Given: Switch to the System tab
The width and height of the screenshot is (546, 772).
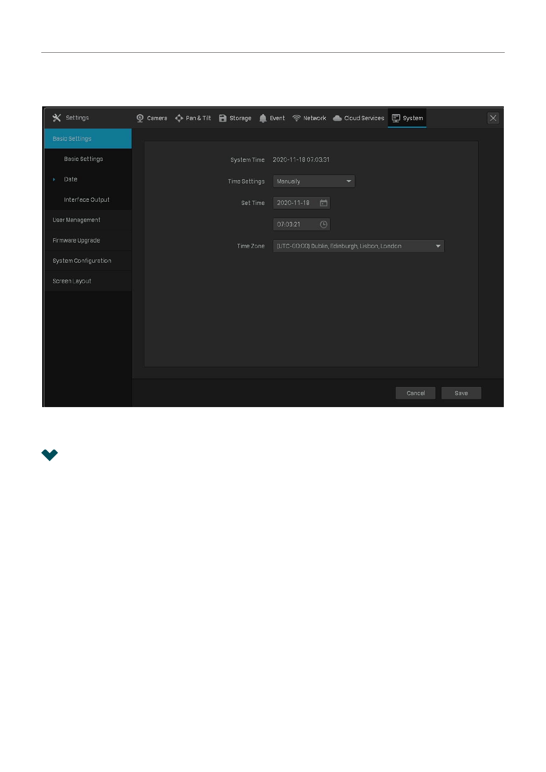Looking at the screenshot, I should [x=407, y=118].
